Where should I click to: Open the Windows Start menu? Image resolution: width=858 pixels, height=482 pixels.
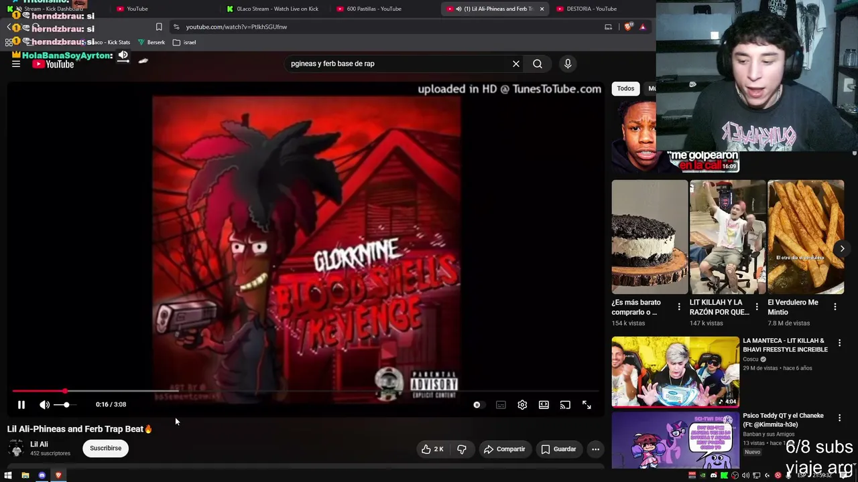(8, 475)
